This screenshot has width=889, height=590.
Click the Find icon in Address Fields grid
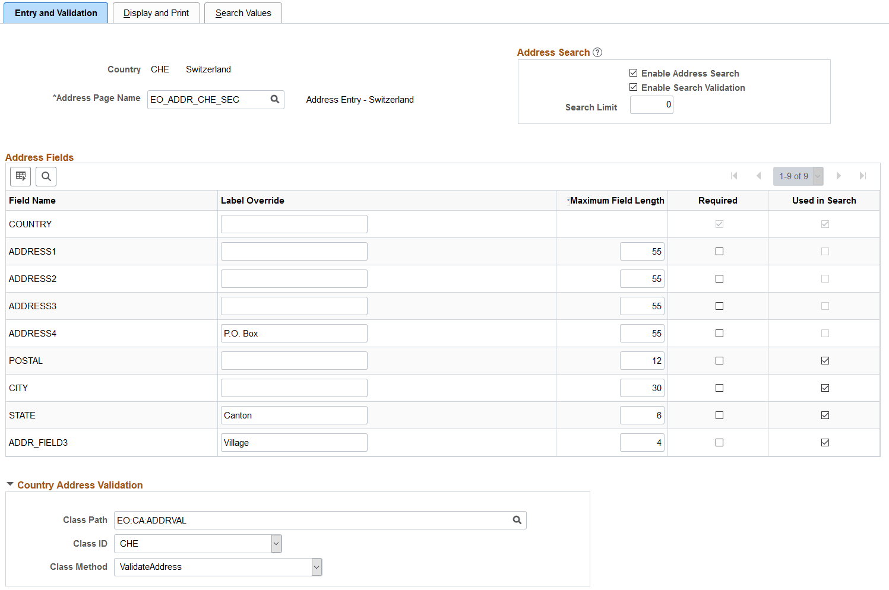click(x=46, y=176)
